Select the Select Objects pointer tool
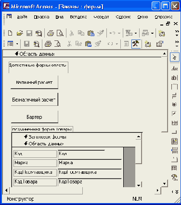Viewport: 181px width, 205px height. (x=174, y=57)
